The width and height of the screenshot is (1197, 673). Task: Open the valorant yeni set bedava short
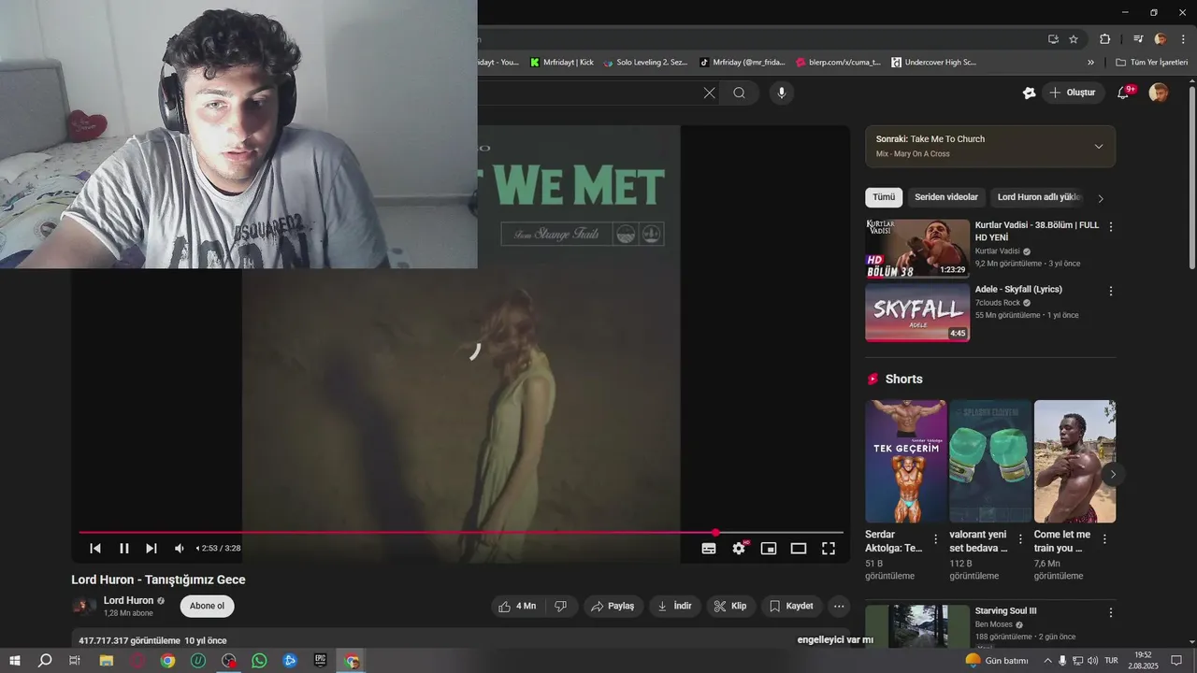tap(990, 462)
